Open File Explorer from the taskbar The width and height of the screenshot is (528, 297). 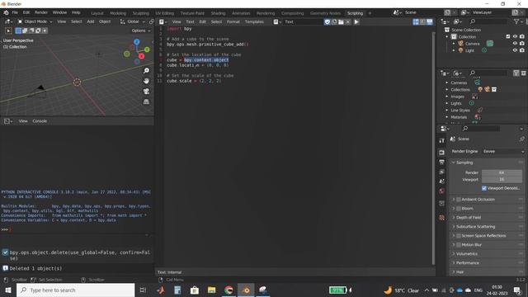pos(211,290)
